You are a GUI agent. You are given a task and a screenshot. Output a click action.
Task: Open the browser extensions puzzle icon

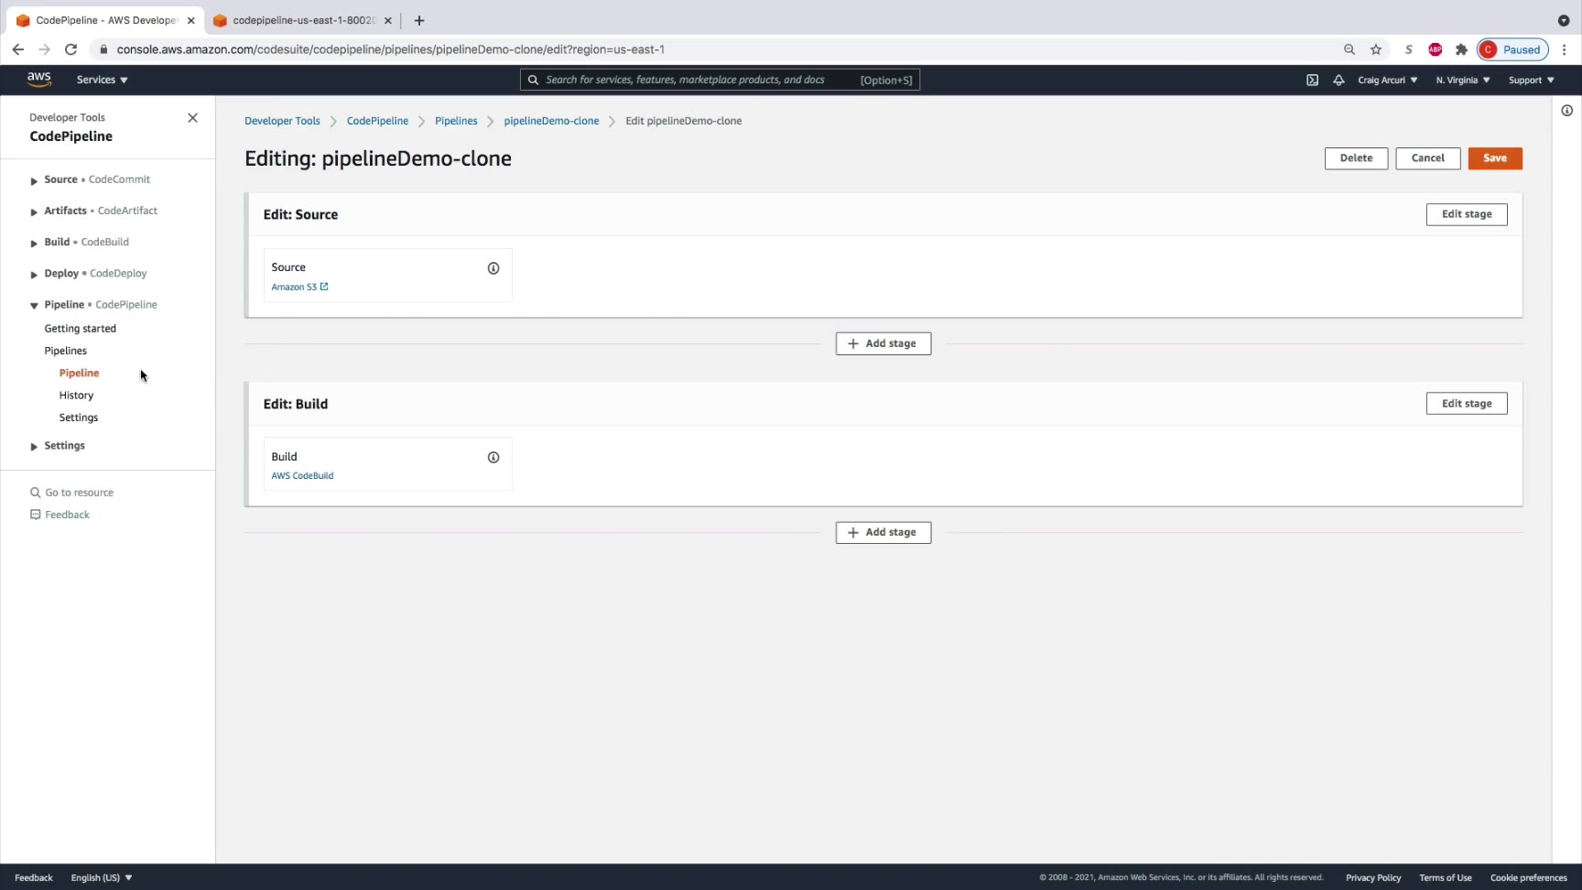tap(1461, 49)
